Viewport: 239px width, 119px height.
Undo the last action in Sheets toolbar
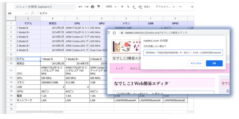click(81, 7)
